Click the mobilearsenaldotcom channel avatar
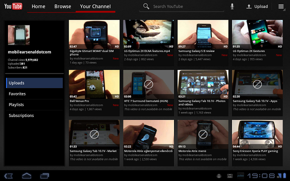The height and width of the screenshot is (181, 290). [x=18, y=35]
